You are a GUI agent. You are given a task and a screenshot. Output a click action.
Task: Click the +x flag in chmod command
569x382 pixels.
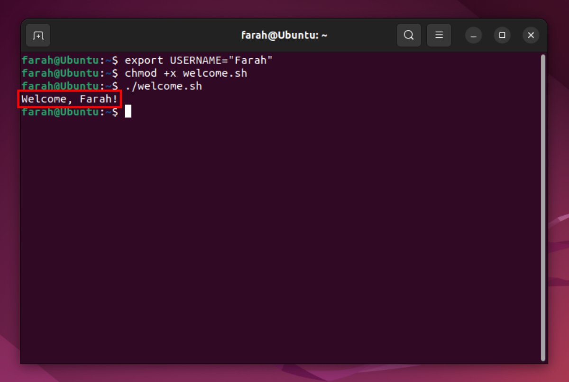pos(170,73)
